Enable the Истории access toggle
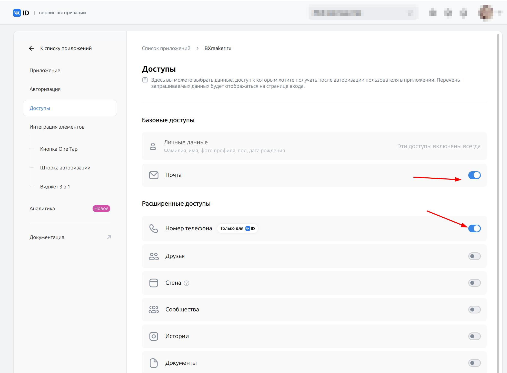 point(474,336)
